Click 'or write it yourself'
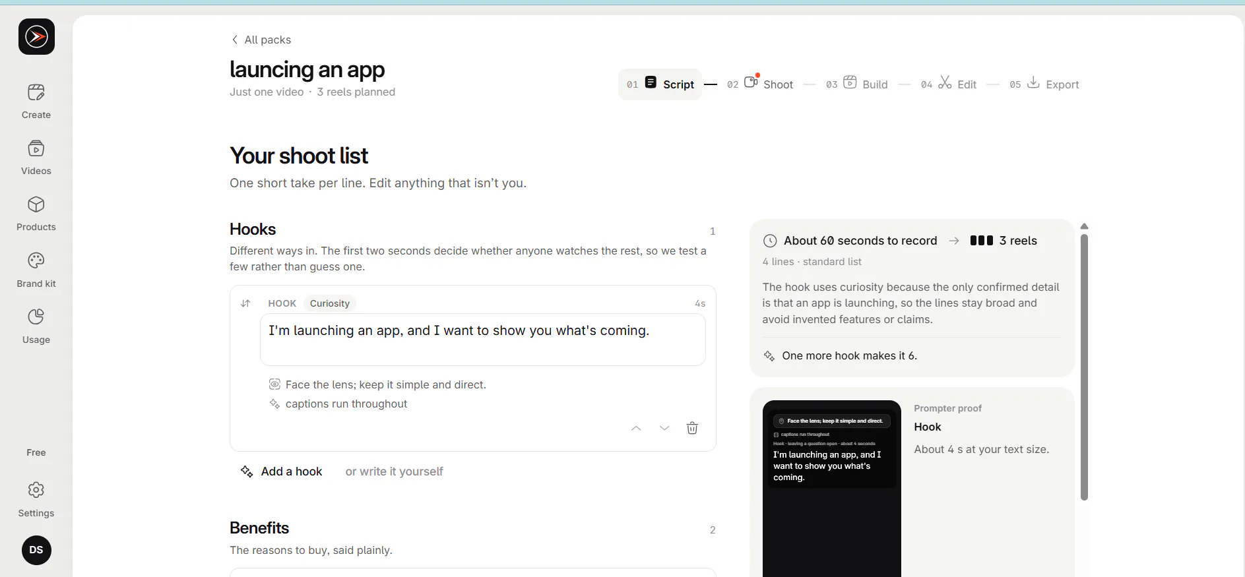This screenshot has height=577, width=1245. 395,471
